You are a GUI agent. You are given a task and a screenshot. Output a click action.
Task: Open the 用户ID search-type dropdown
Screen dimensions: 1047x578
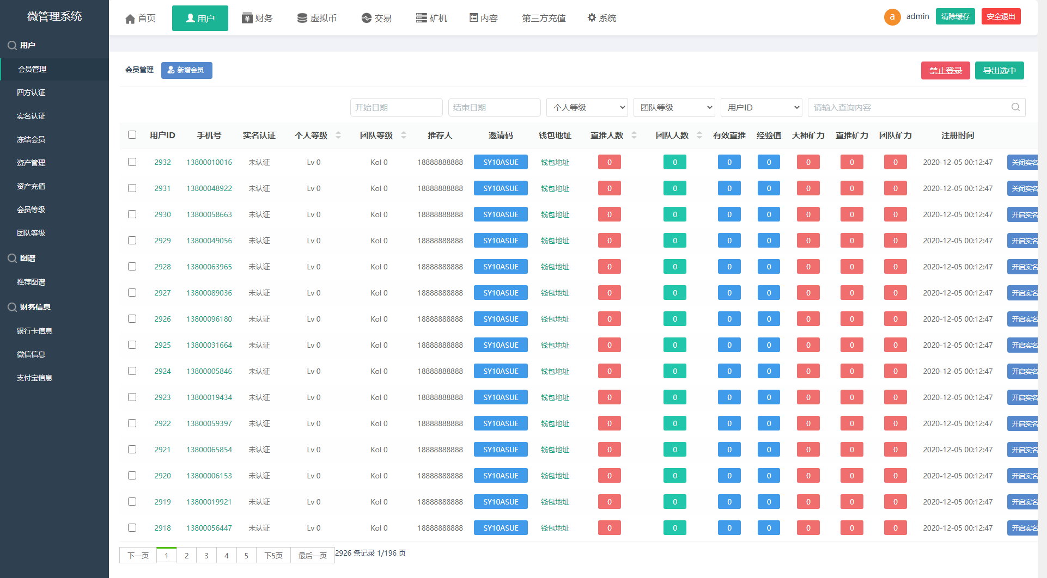click(761, 108)
